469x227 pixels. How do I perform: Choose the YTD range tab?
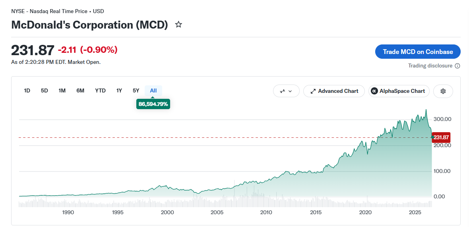point(100,90)
